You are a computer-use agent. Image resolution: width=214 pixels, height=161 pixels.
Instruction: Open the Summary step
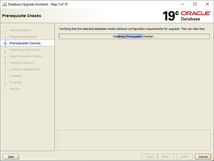(x=16, y=76)
